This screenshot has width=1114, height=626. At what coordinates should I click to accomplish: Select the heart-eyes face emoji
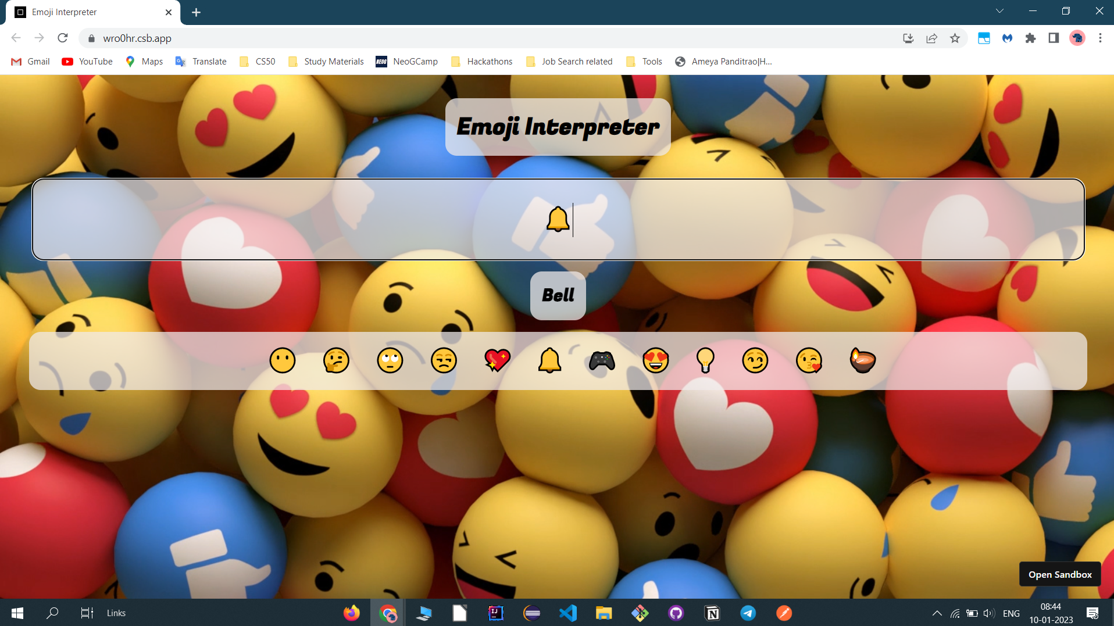point(656,360)
